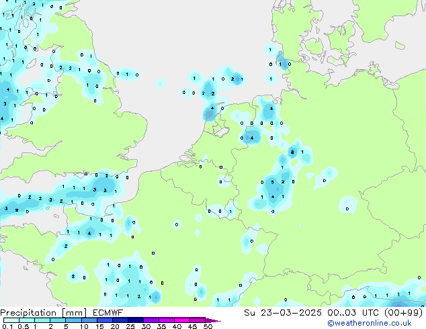Choose the 25–30 mm dark navy swatch
The width and height of the screenshot is (426, 329).
point(135,320)
